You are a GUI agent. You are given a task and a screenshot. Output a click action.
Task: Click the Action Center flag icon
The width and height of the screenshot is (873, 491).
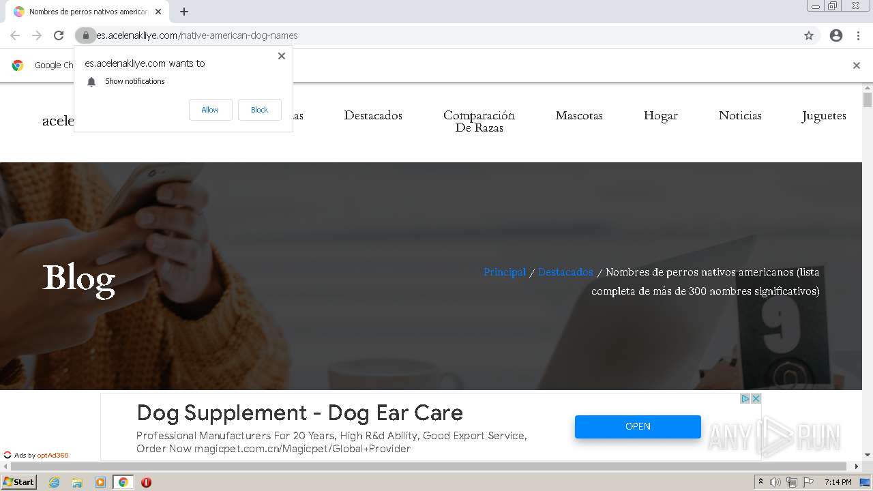pyautogui.click(x=808, y=482)
